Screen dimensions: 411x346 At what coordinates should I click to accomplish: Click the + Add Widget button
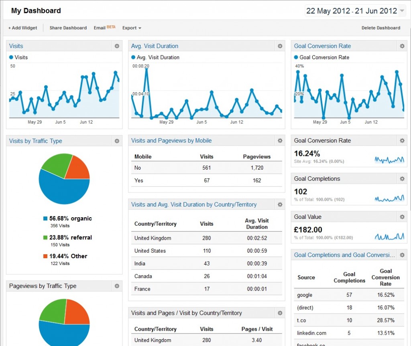(22, 28)
